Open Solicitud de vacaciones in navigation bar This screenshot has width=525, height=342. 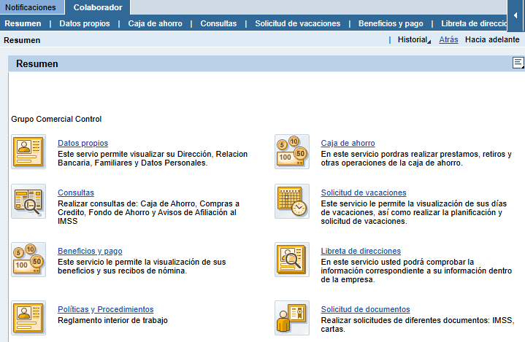(297, 23)
